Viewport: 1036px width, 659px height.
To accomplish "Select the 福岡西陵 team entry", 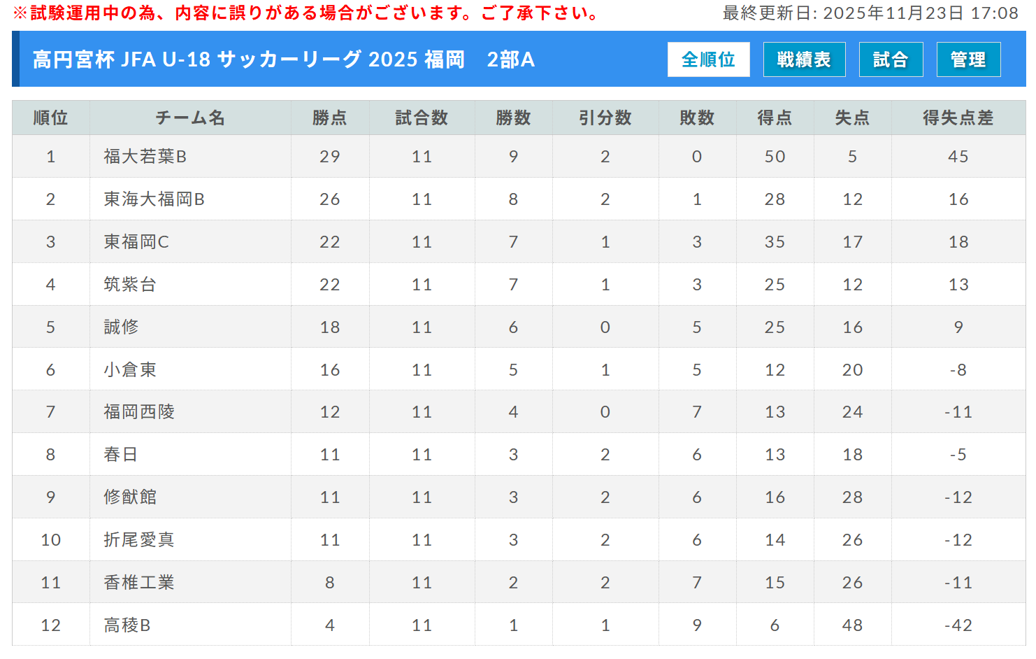I will (139, 412).
